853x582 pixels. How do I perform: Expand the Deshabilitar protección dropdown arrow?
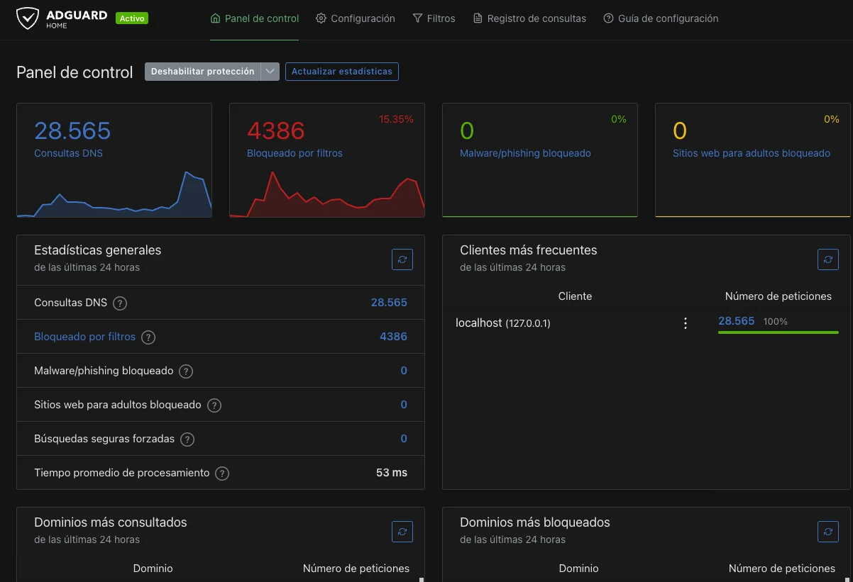[x=270, y=72]
